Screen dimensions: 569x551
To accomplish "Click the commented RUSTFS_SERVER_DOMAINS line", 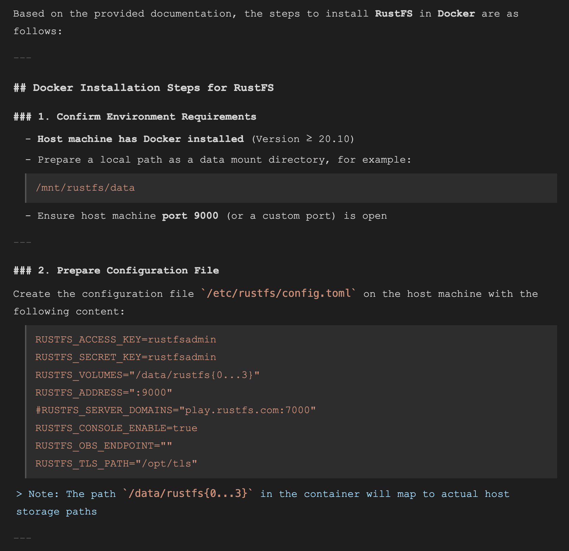I will point(175,410).
